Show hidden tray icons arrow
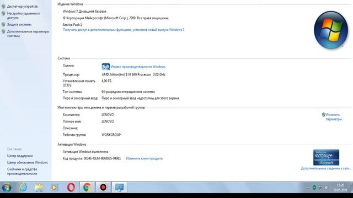 [x=308, y=188]
